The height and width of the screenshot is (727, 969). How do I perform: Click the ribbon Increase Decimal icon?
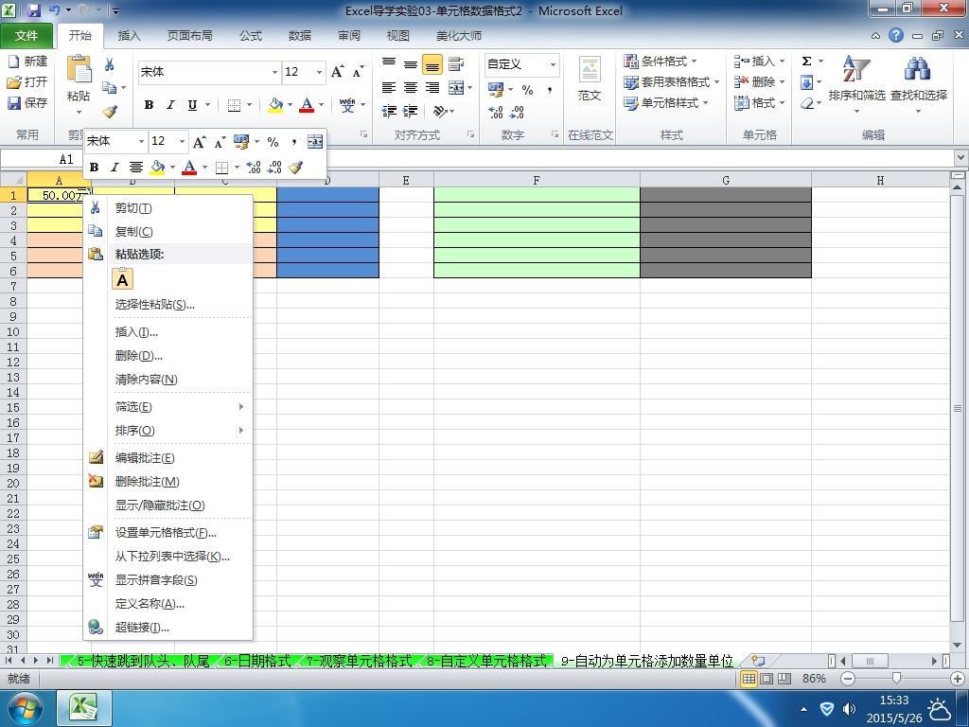[x=496, y=112]
